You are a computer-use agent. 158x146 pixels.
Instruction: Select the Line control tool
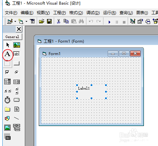[16, 118]
